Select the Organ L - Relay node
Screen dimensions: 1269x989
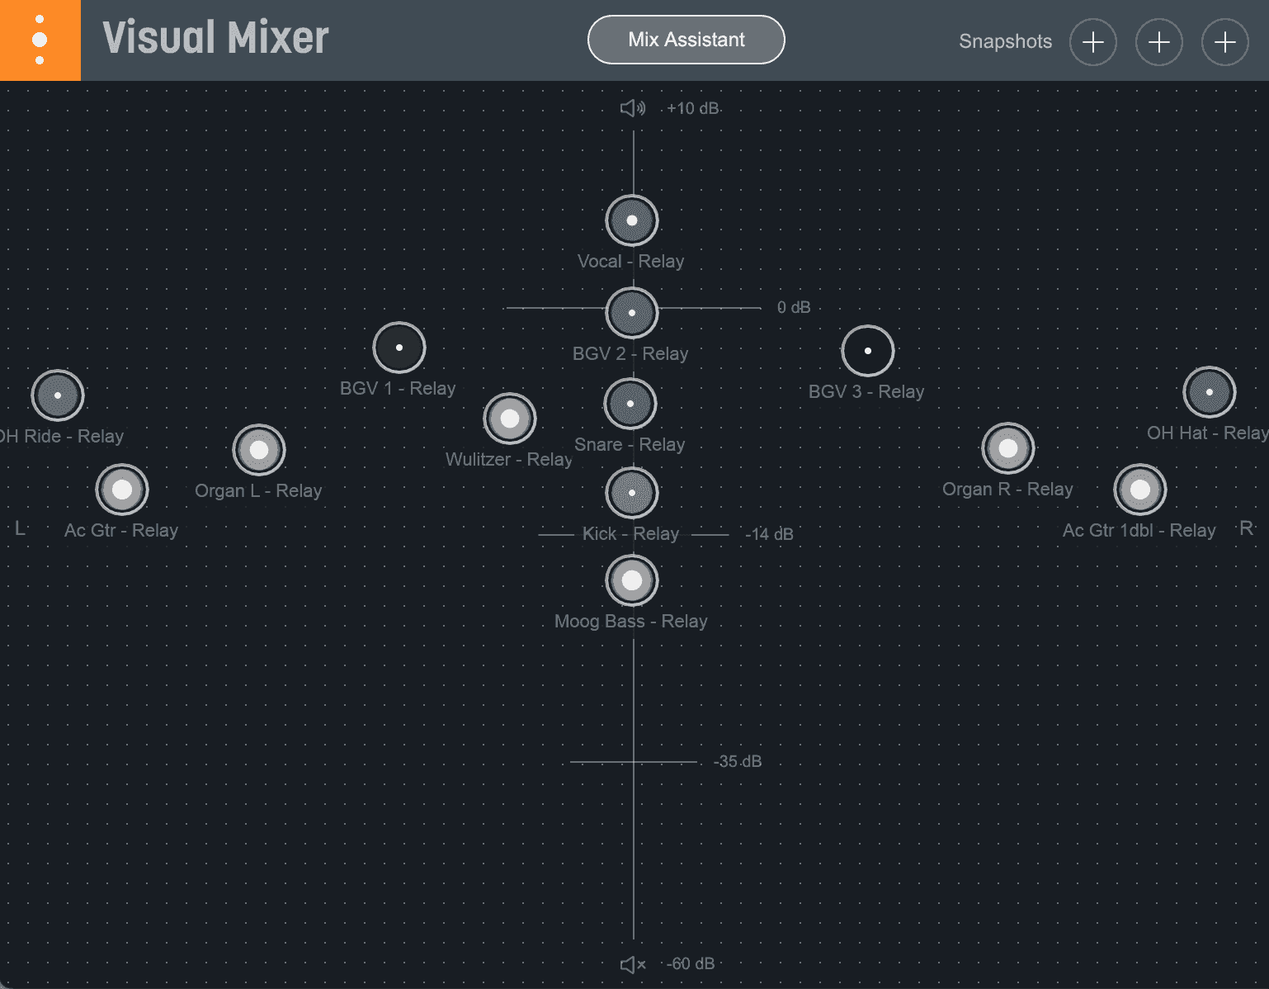[x=259, y=450]
